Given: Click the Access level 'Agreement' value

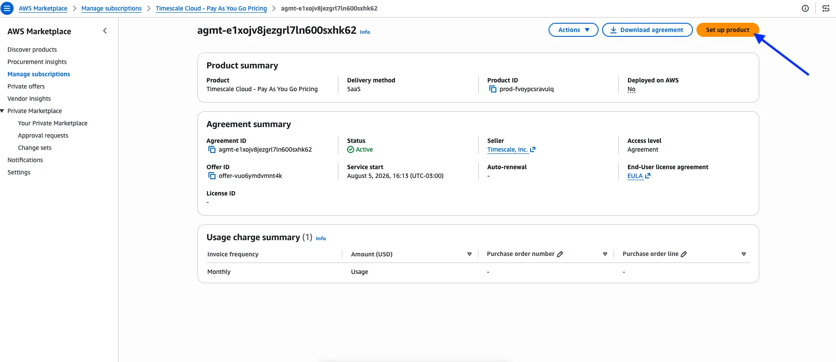Looking at the screenshot, I should pos(643,149).
